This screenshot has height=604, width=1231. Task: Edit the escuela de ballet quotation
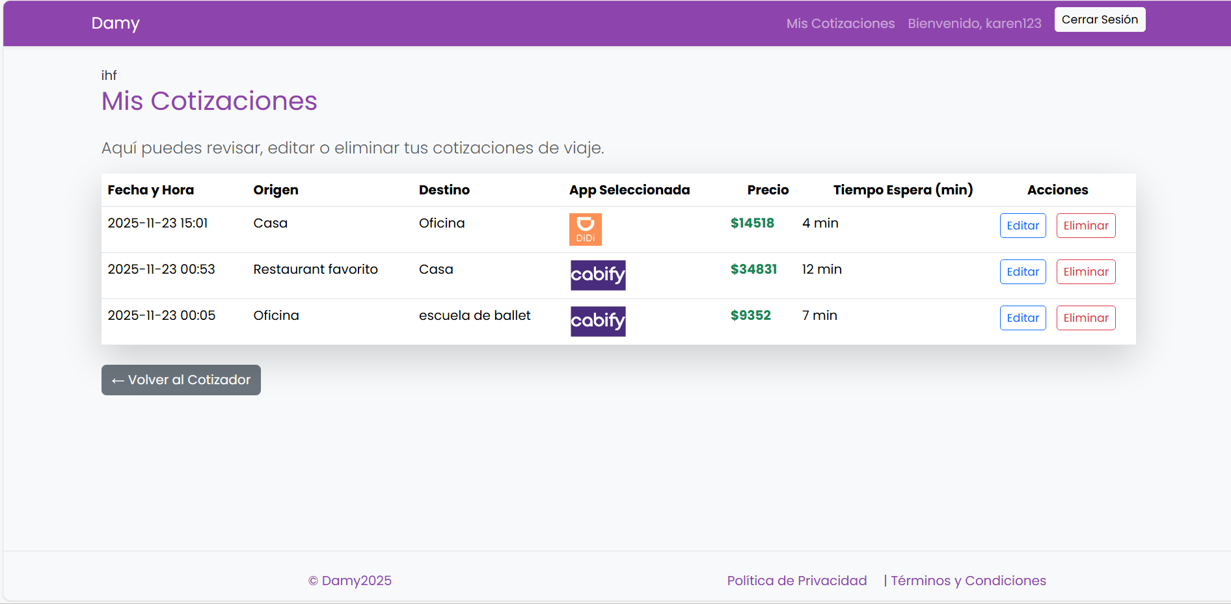[1022, 318]
